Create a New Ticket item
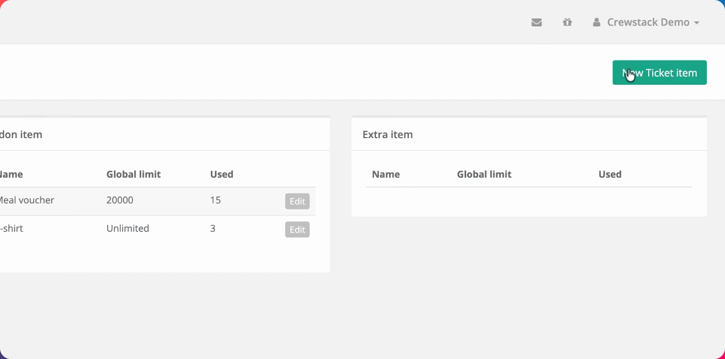The image size is (725, 359). pos(659,73)
